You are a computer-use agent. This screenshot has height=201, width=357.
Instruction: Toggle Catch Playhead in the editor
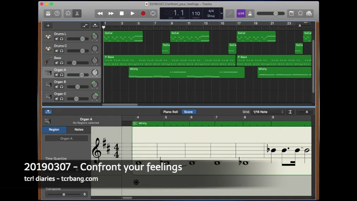click(48, 112)
